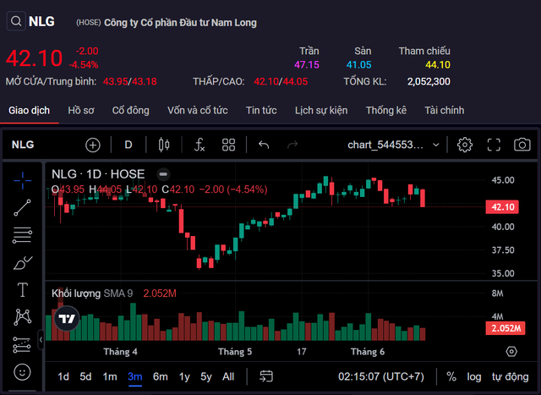The width and height of the screenshot is (541, 395).
Task: Select the XABCD pattern tool
Action: click(23, 317)
